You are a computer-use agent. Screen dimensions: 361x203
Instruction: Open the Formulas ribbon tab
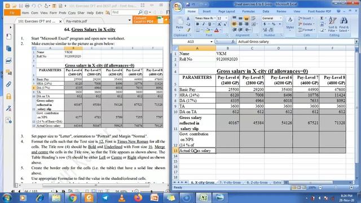point(248,11)
